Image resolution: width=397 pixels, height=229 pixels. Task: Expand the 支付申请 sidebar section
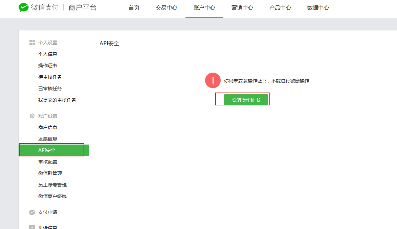point(48,212)
